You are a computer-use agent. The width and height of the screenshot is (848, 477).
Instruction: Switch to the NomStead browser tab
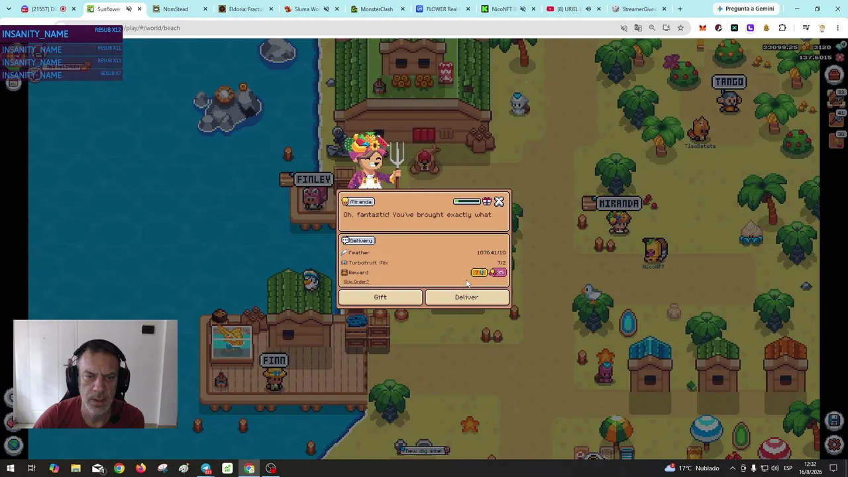coord(180,9)
